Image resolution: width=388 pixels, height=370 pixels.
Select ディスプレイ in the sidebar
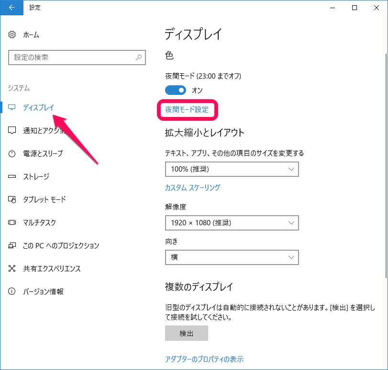click(38, 107)
